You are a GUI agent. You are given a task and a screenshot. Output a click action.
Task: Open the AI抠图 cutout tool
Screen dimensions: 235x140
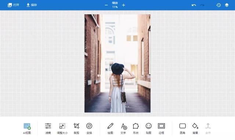click(27, 128)
